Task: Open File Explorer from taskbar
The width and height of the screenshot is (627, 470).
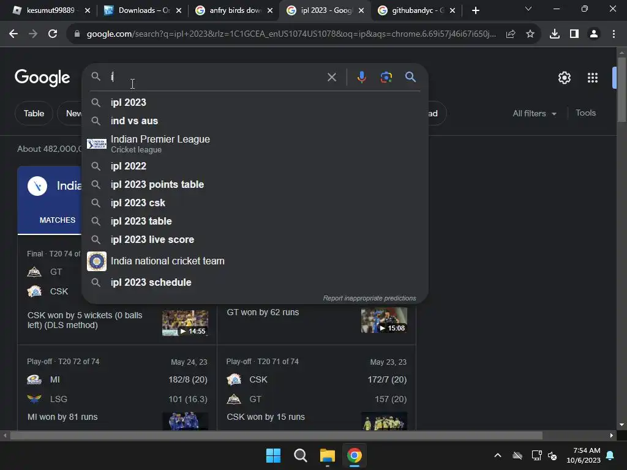Action: click(x=327, y=455)
